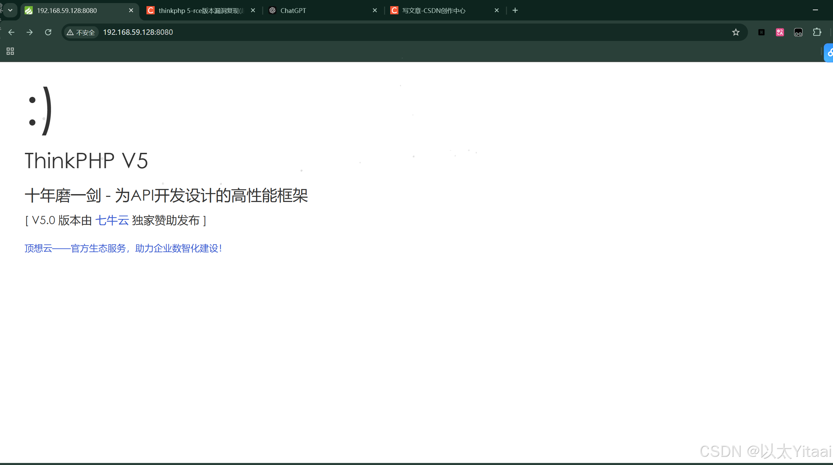The height and width of the screenshot is (465, 833).
Task: Open a new tab with plus button
Action: 515,11
